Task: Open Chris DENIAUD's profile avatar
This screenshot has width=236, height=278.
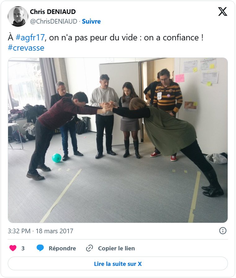Action: click(18, 16)
